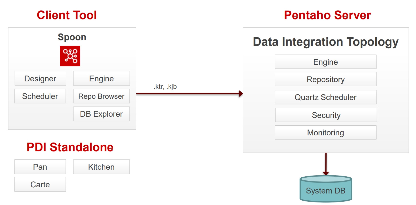Click the Kitchen box
The image size is (416, 205).
pos(101,167)
